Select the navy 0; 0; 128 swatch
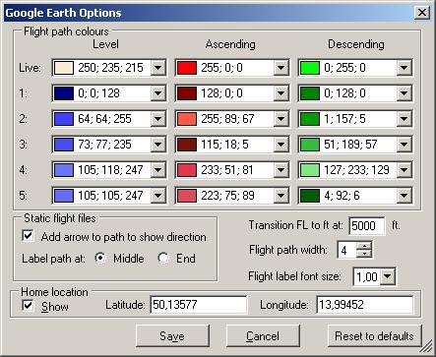This screenshot has width=436, height=357. (x=64, y=93)
